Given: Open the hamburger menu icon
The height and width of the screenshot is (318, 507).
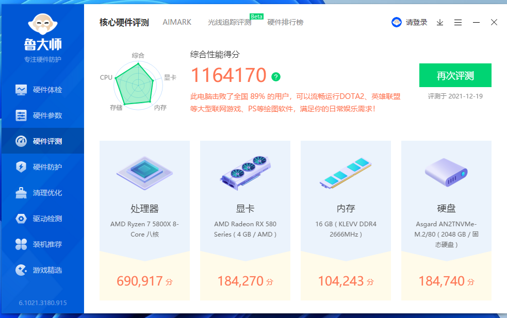Looking at the screenshot, I should (458, 22).
